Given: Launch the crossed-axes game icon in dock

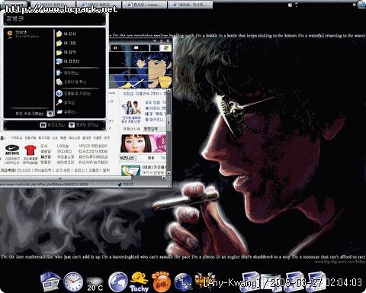Looking at the screenshot, I should 204,281.
